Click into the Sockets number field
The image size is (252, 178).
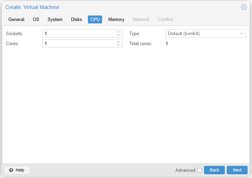coord(79,34)
